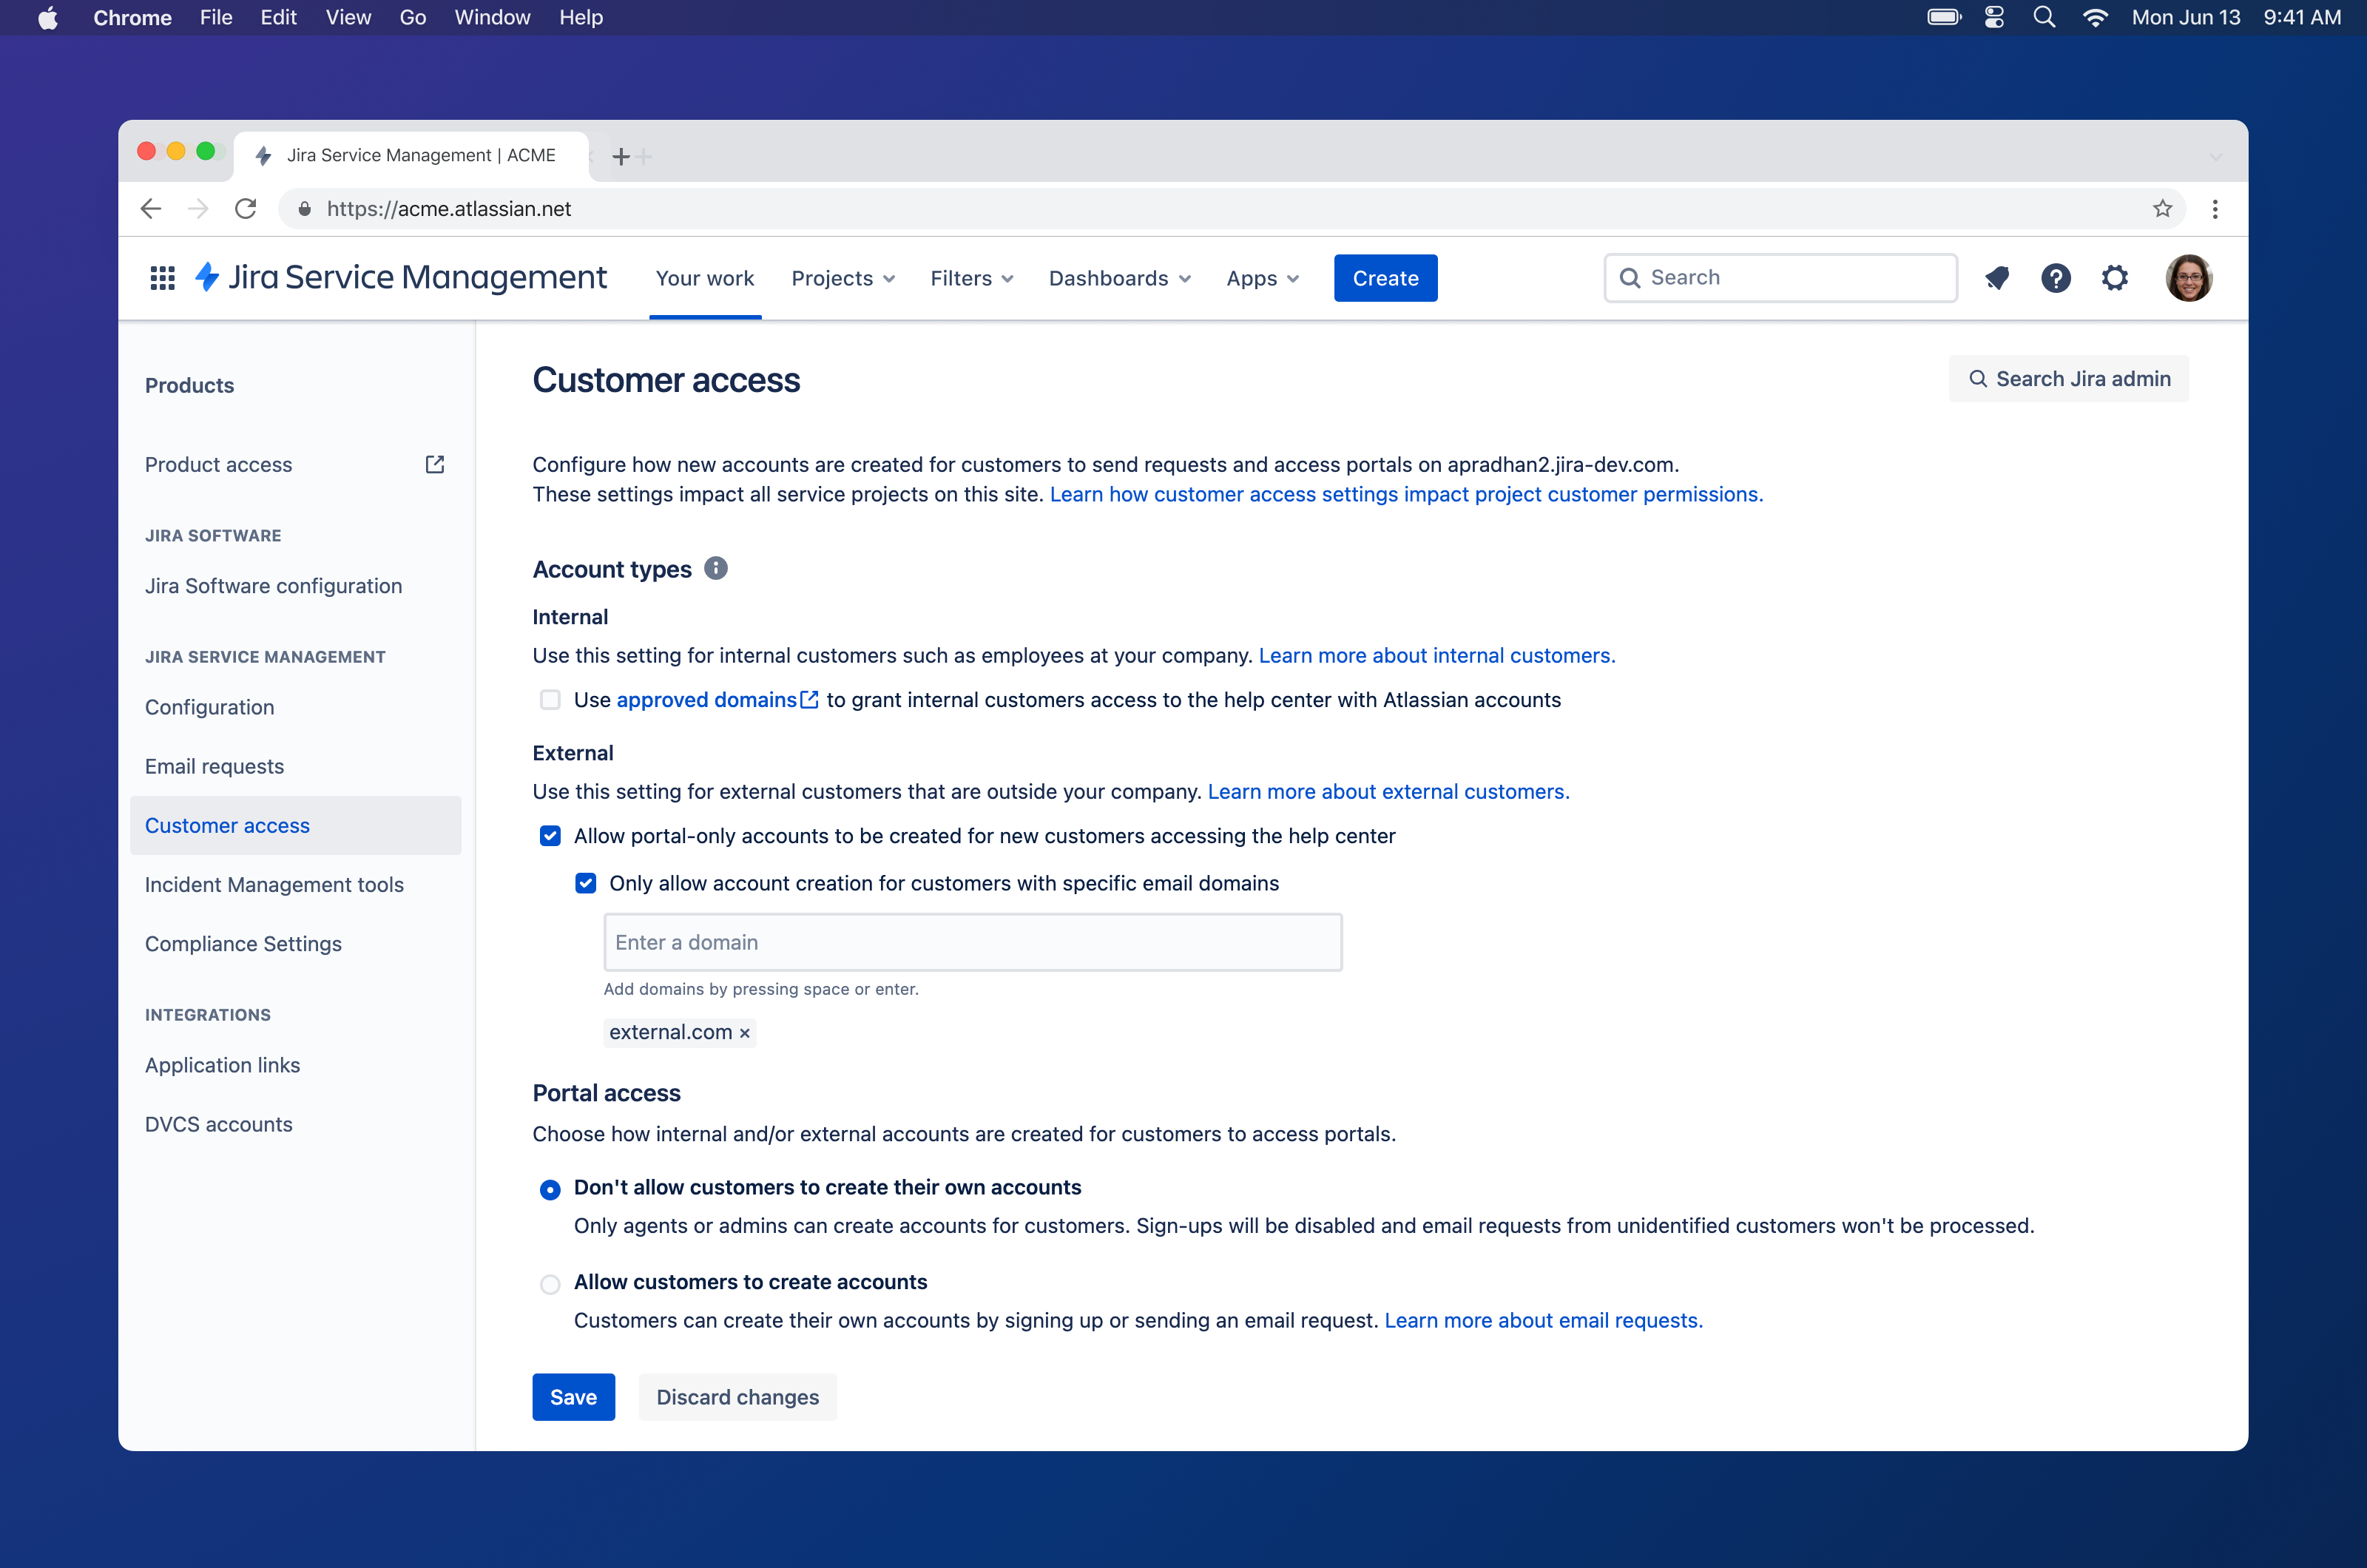The height and width of the screenshot is (1568, 2367).
Task: Click the site lock icon in address bar
Action: pyautogui.click(x=304, y=209)
